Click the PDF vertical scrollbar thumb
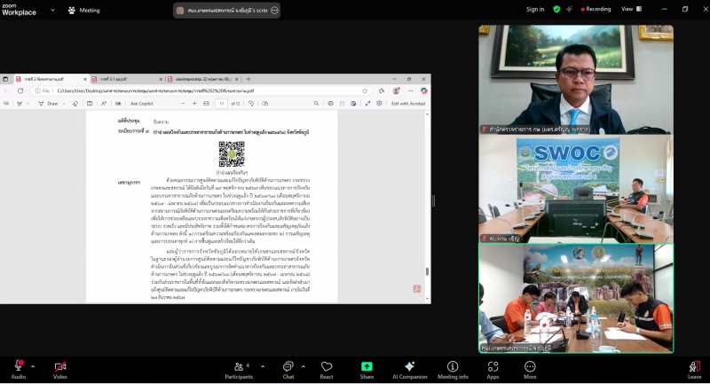710x384 pixels. (427, 271)
